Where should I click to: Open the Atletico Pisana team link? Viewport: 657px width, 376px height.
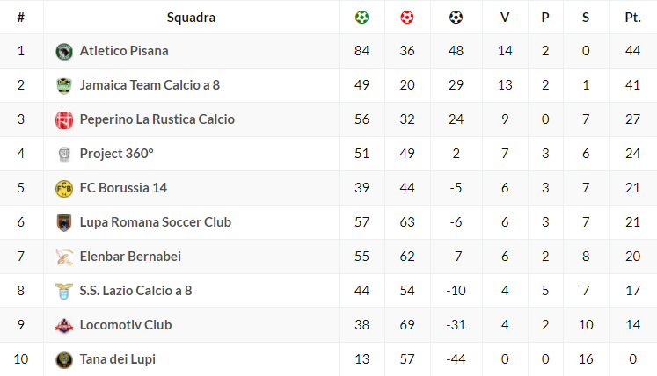pos(123,51)
